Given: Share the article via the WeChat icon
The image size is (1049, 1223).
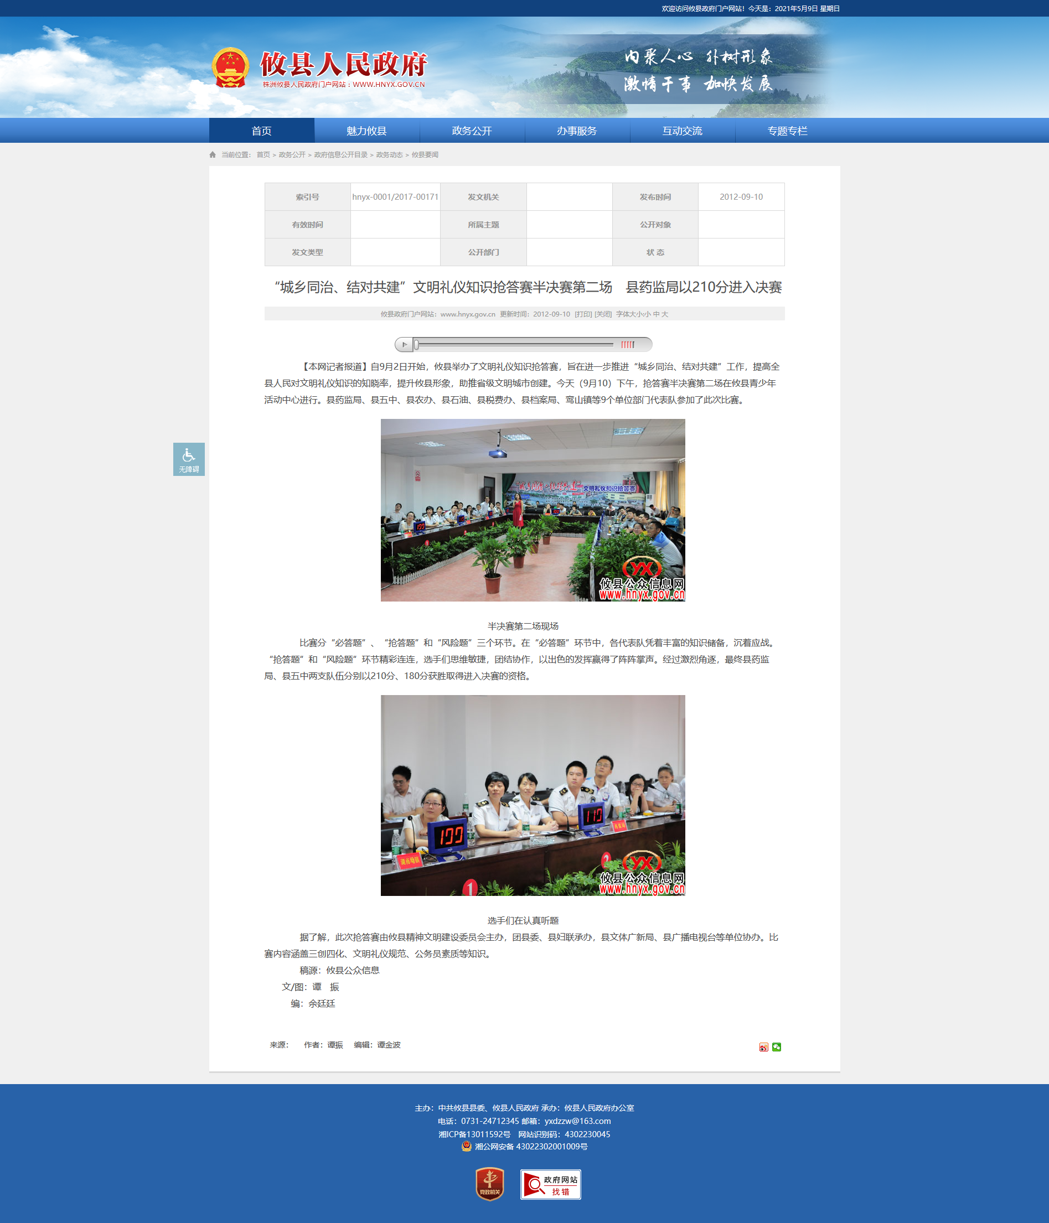Looking at the screenshot, I should [x=776, y=1047].
